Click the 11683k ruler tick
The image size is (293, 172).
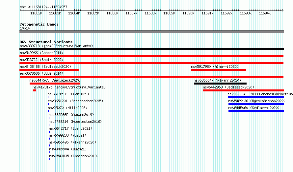[x=55, y=13]
